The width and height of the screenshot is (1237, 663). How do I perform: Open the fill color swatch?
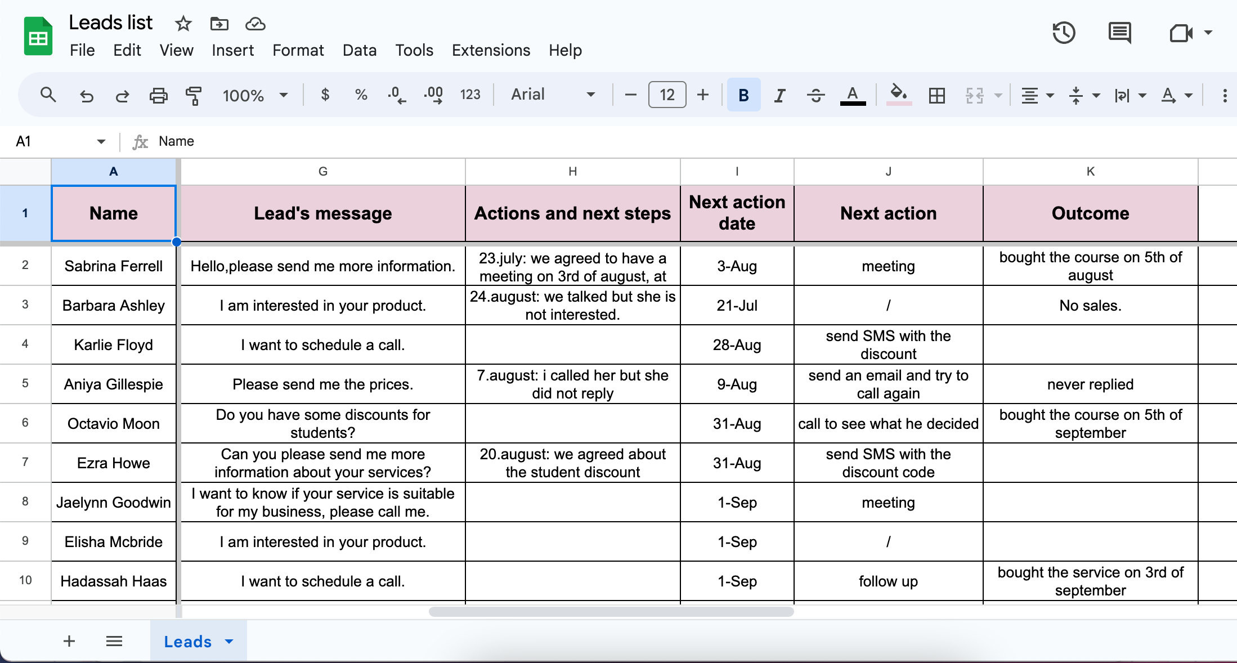point(898,95)
